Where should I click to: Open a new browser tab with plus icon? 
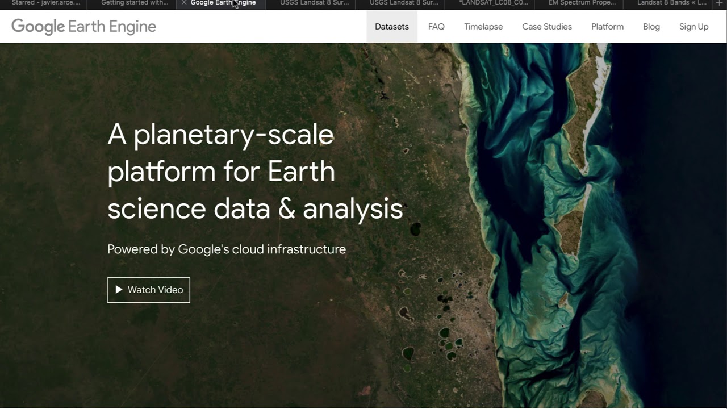tap(720, 3)
